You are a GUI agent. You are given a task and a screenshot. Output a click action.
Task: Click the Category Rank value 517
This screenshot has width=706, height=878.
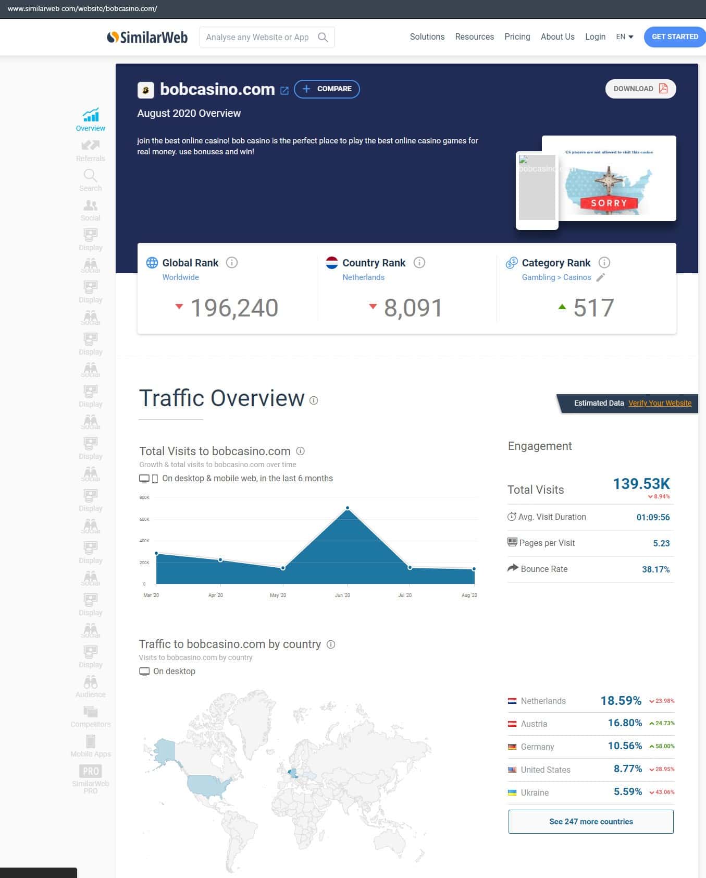(x=594, y=308)
